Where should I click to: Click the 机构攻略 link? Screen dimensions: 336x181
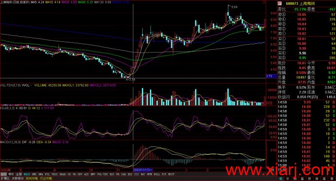click(32, 179)
